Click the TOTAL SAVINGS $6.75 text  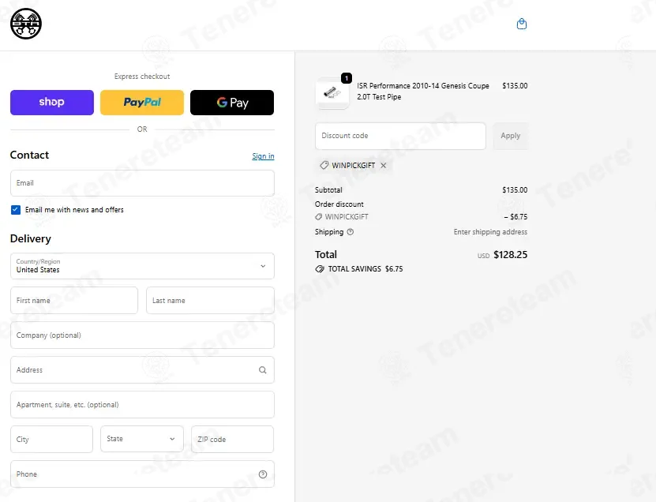[x=365, y=269]
